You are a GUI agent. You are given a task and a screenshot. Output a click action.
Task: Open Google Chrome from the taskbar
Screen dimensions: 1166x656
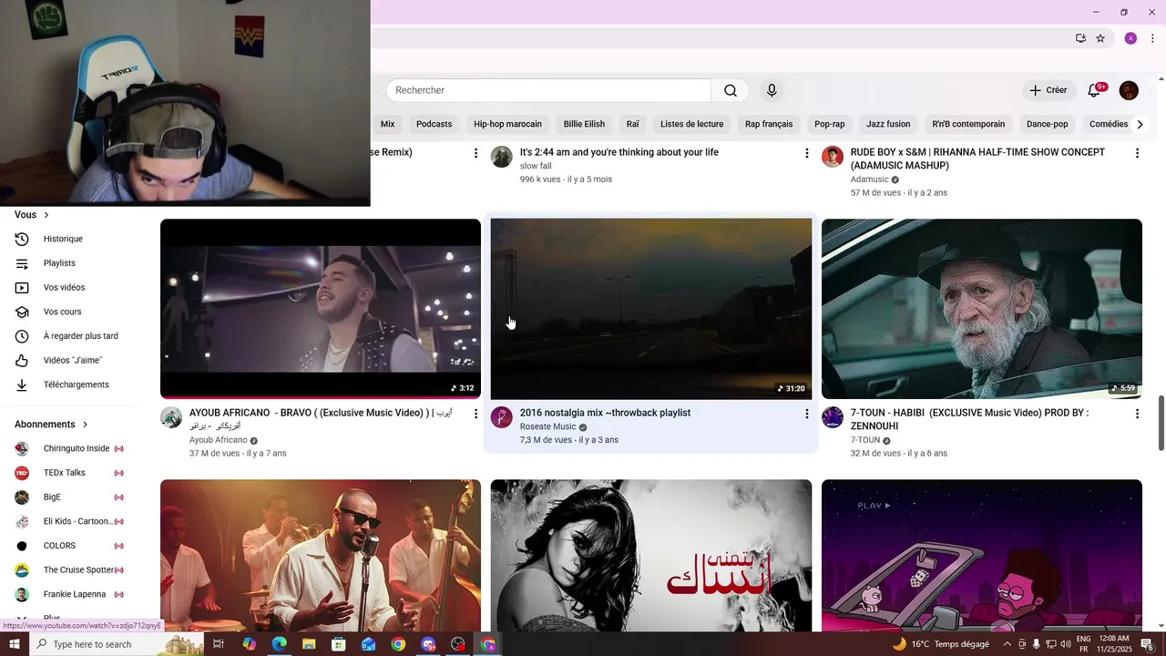click(x=398, y=644)
